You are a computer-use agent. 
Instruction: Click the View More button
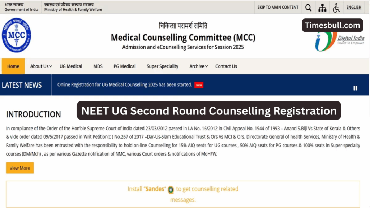click(20, 168)
